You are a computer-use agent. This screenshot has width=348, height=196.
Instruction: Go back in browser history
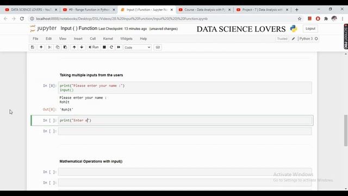click(5, 19)
